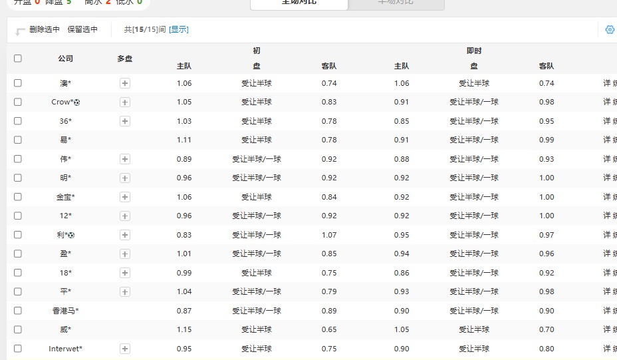Expand multiple lines for 盈* row
The image size is (617, 360).
[125, 254]
